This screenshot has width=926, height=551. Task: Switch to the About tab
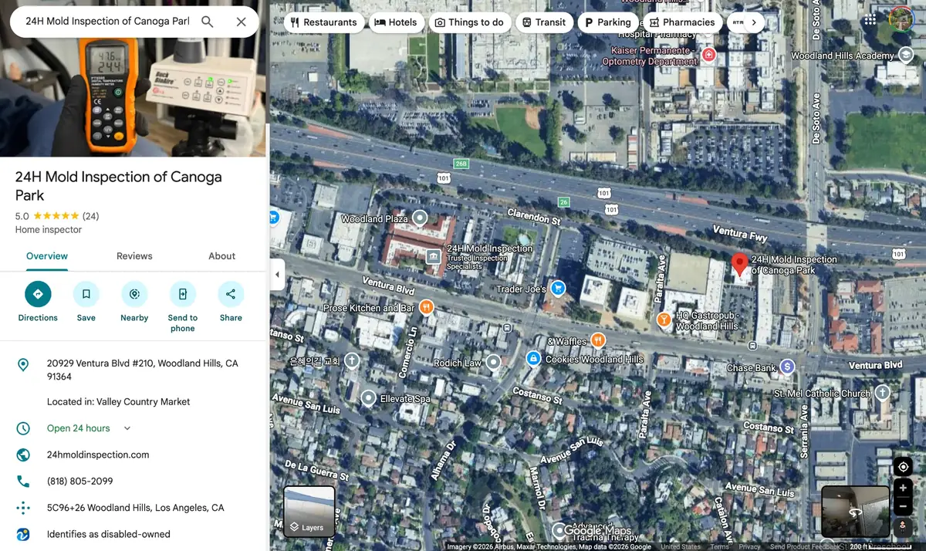click(x=222, y=256)
